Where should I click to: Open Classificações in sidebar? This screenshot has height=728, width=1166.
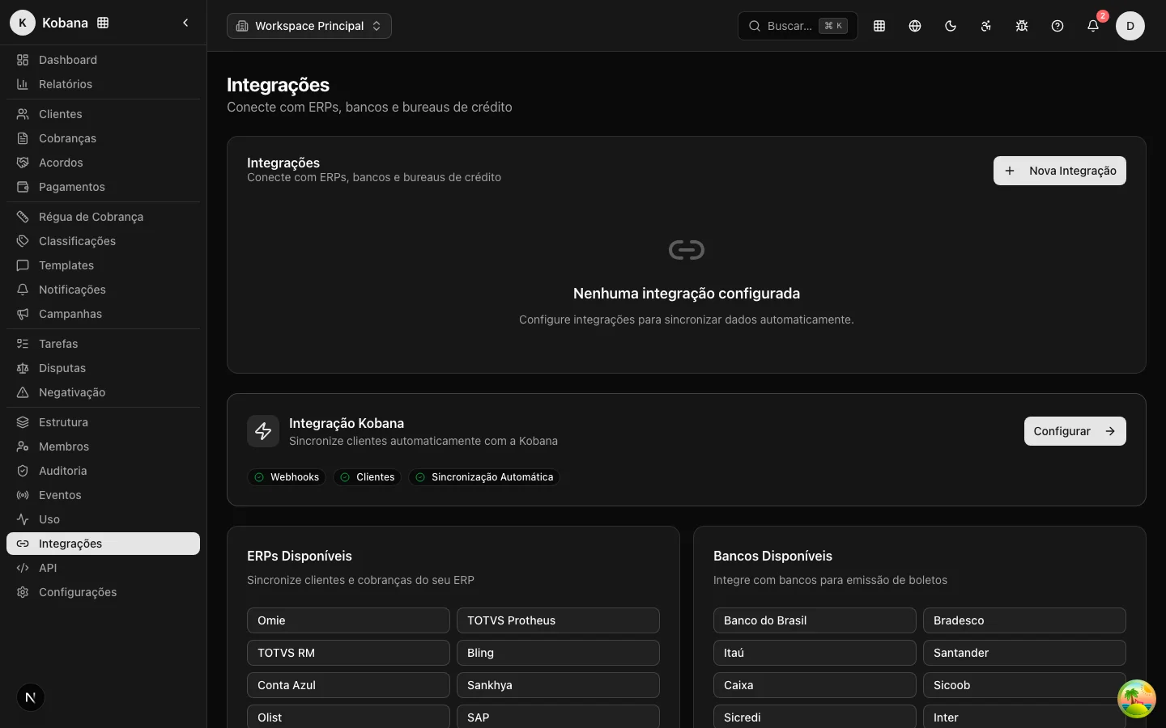click(103, 241)
